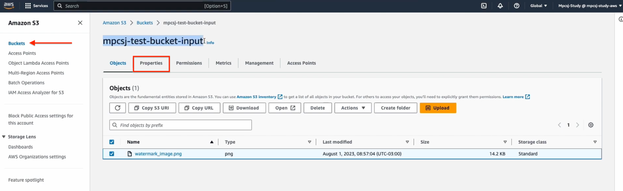Click the orange Upload button
This screenshot has width=623, height=191.
(x=438, y=108)
